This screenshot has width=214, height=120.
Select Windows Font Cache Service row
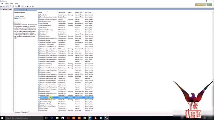[66, 68]
